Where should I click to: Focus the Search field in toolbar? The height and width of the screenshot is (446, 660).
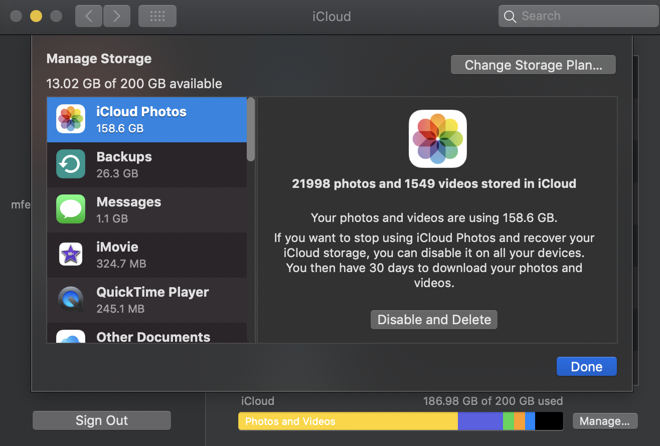pos(578,16)
